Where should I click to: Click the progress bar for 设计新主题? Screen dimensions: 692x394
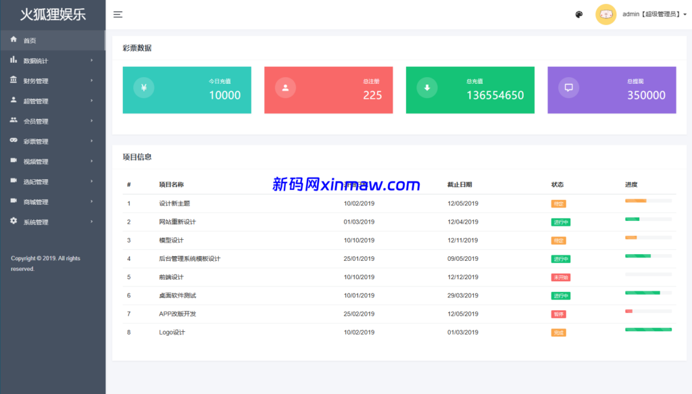[648, 201]
